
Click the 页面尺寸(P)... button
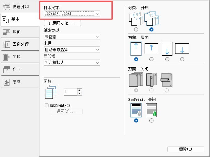(62, 23)
